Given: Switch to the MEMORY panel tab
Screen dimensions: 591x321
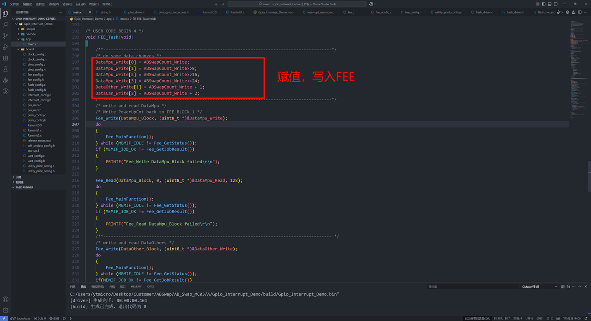Looking at the screenshot, I should [x=136, y=286].
